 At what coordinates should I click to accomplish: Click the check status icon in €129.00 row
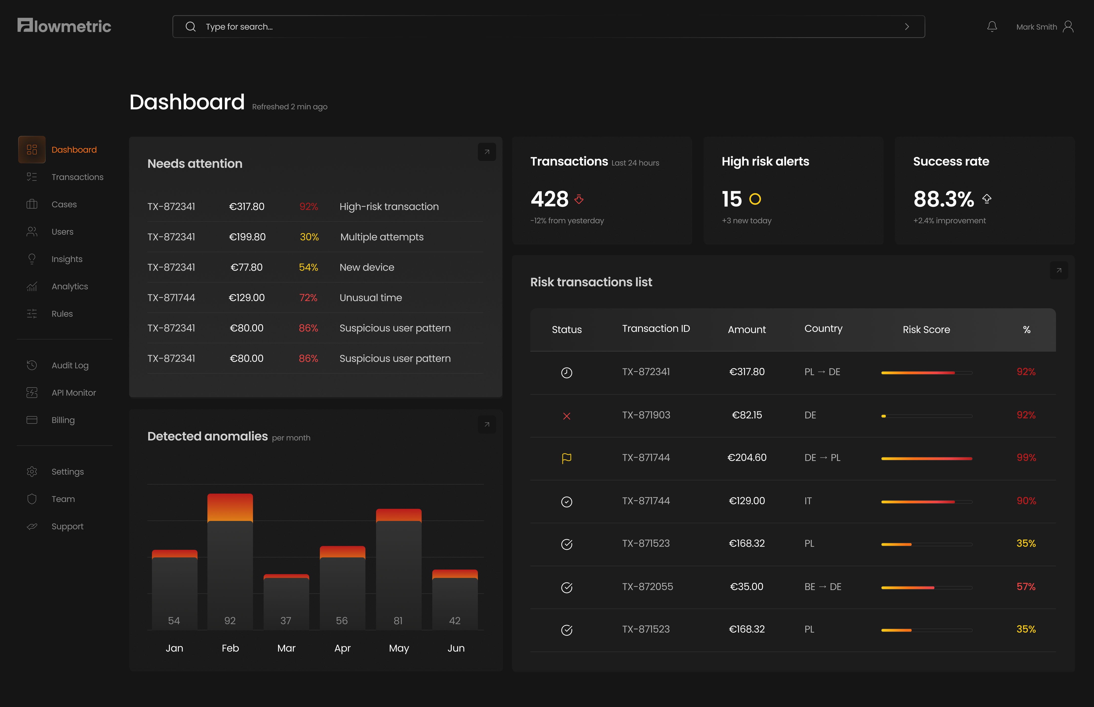(567, 501)
